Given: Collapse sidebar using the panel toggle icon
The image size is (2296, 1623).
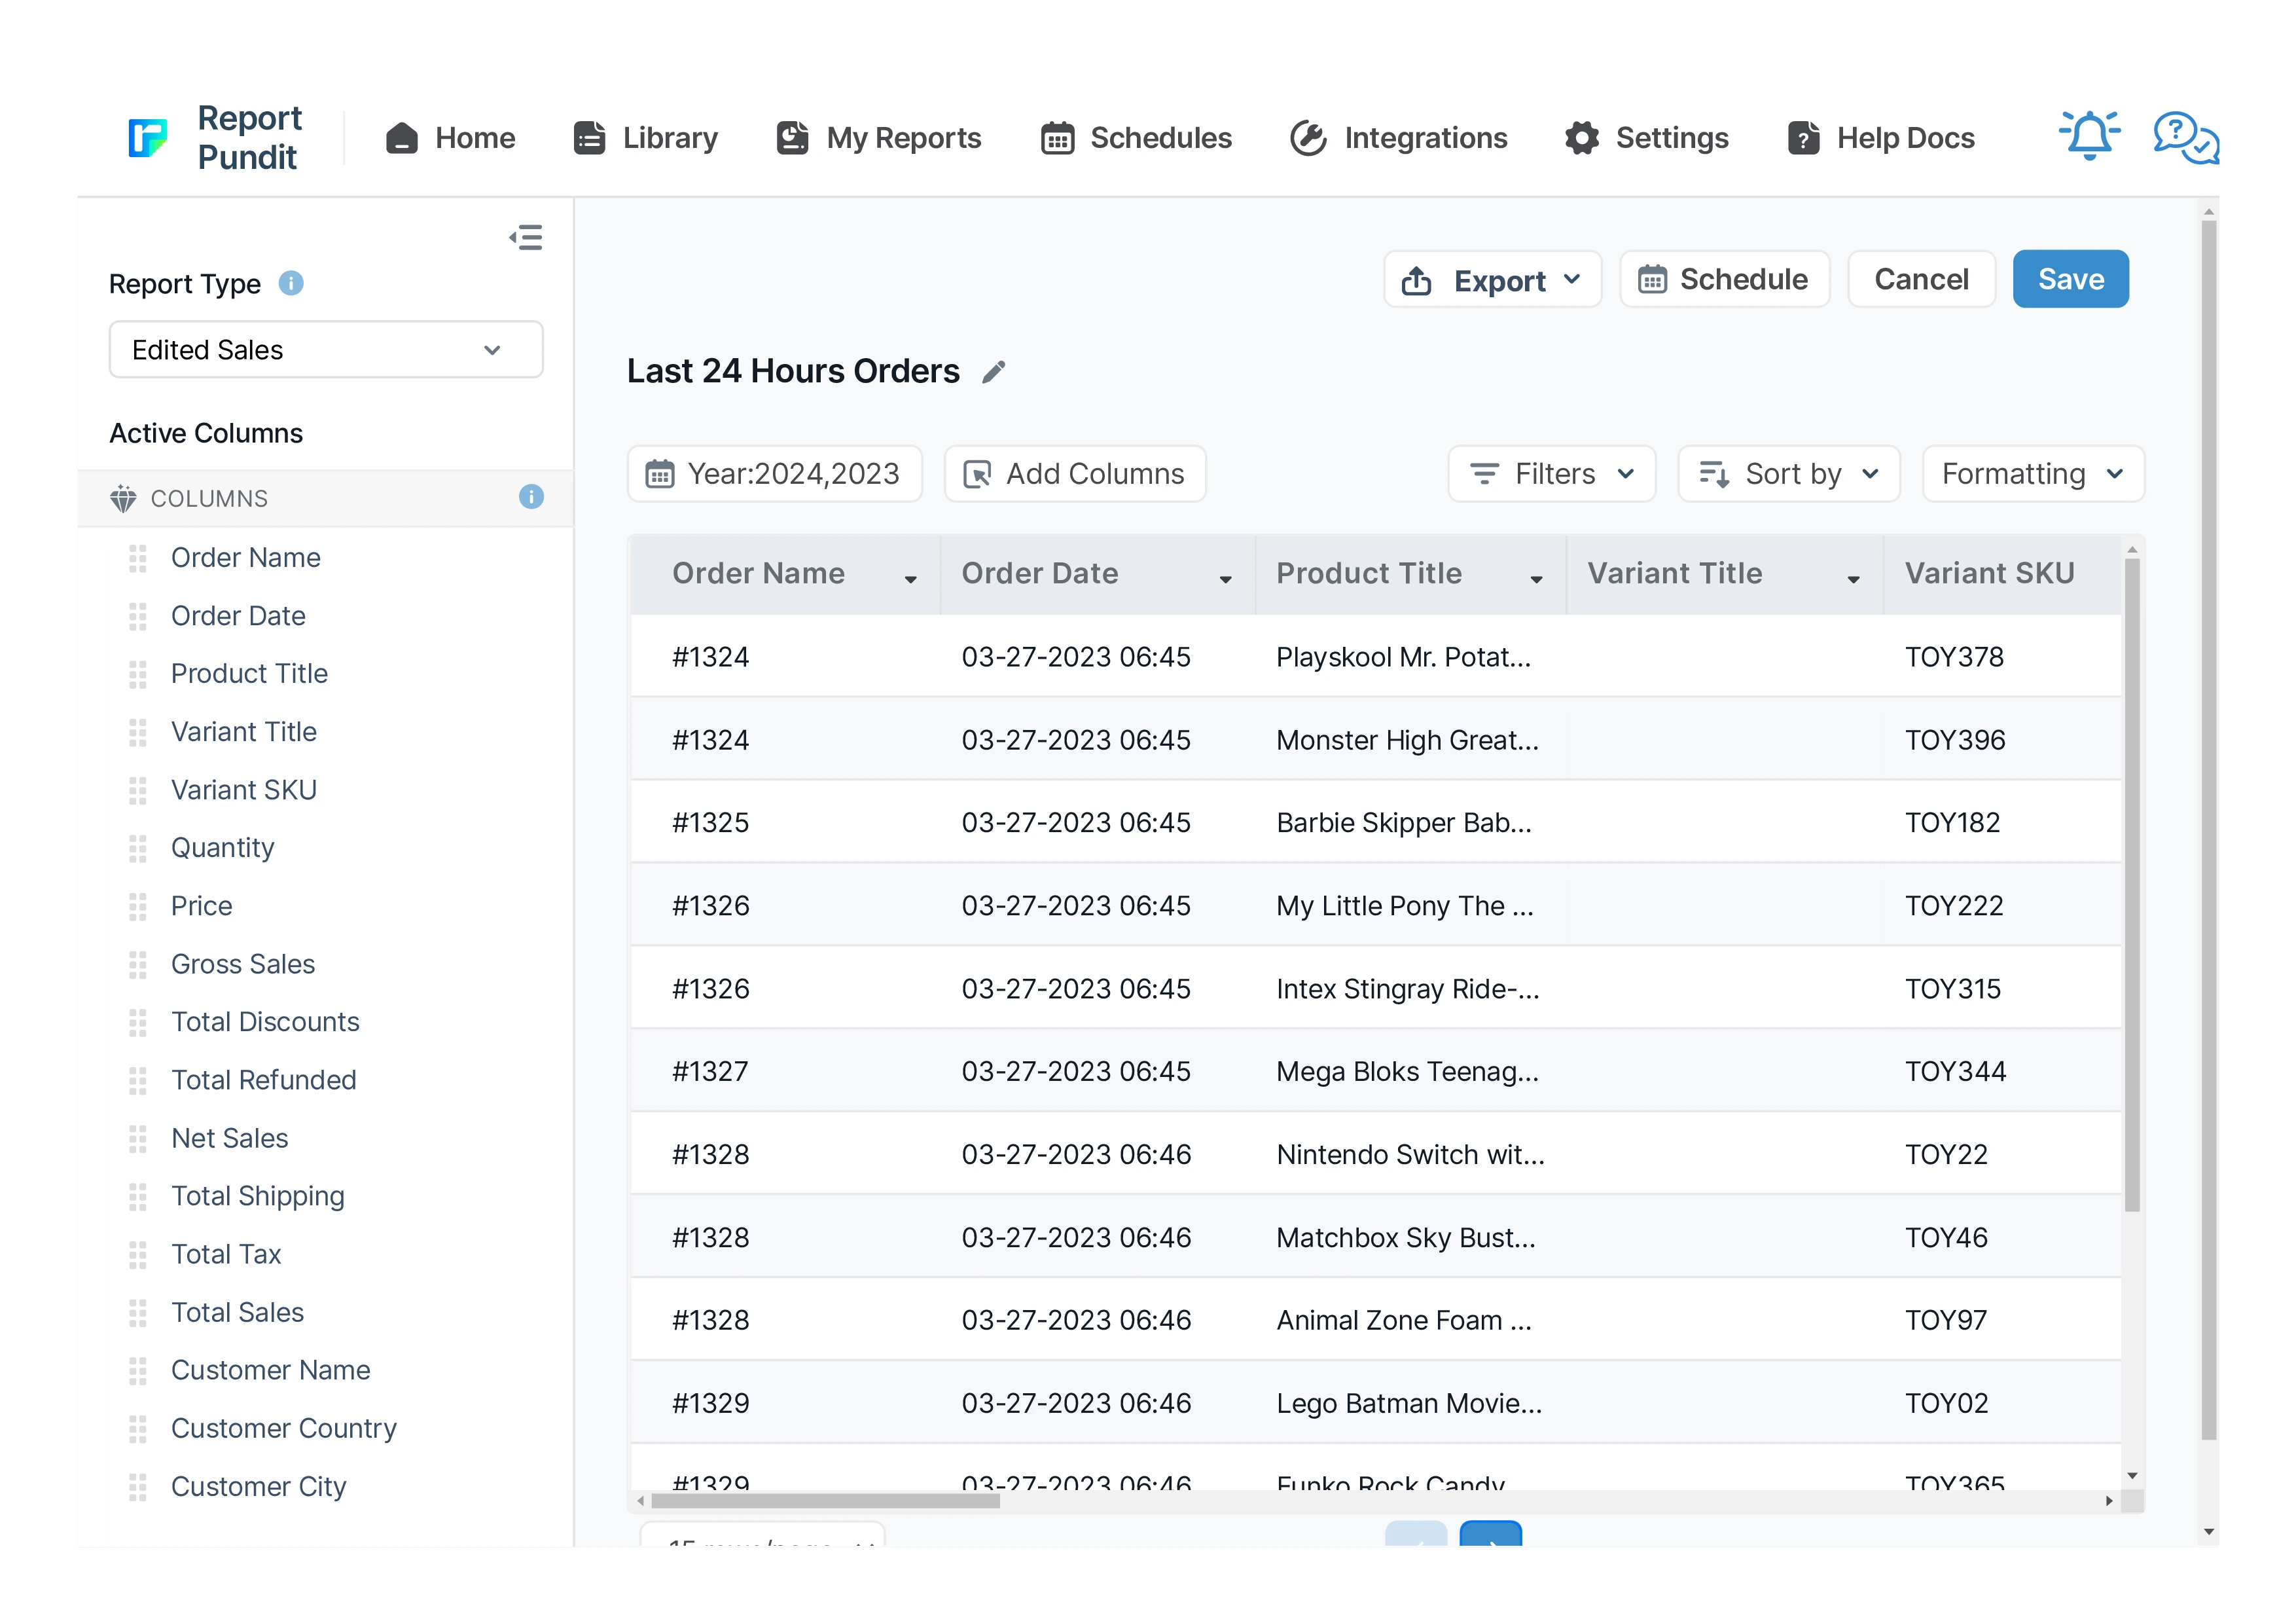Looking at the screenshot, I should click(x=526, y=237).
